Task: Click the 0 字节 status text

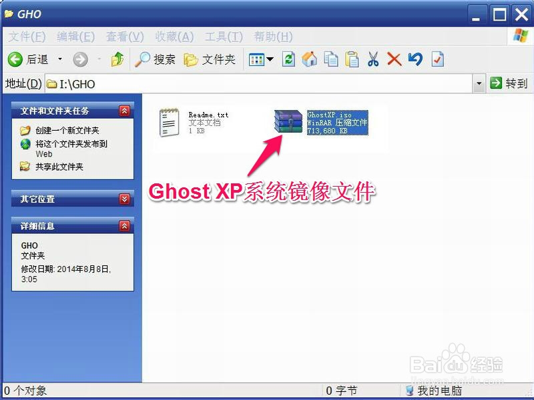Action: [x=341, y=391]
